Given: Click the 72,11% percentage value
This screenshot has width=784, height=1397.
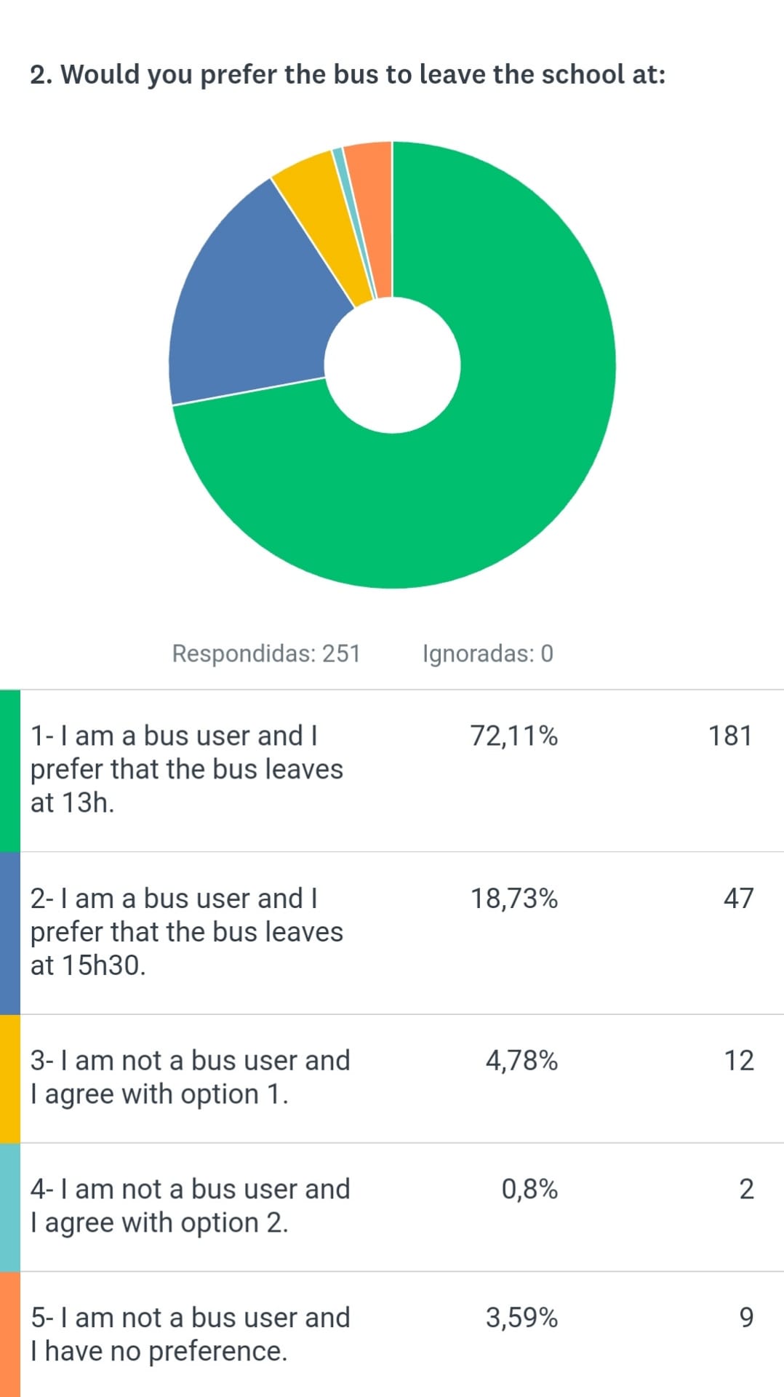Looking at the screenshot, I should [513, 736].
